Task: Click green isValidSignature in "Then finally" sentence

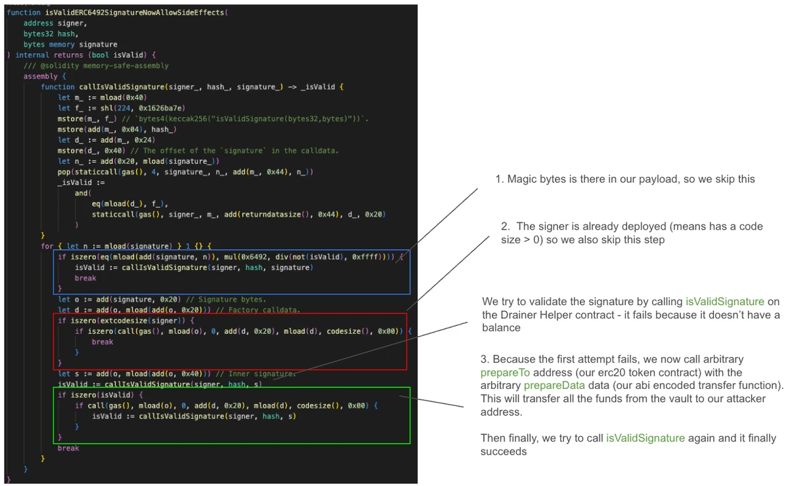Action: (x=646, y=438)
